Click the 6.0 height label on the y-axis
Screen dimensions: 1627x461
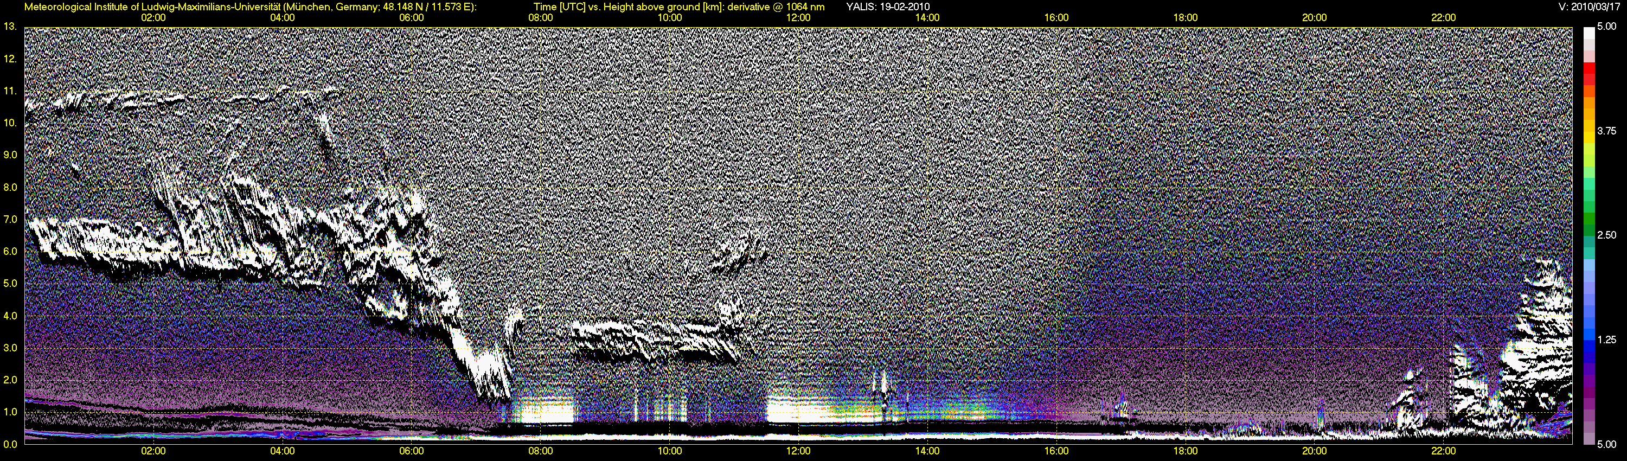(10, 251)
